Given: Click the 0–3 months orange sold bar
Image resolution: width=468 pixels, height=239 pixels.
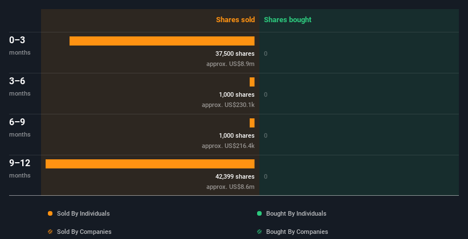Looking at the screenshot, I should point(162,41).
